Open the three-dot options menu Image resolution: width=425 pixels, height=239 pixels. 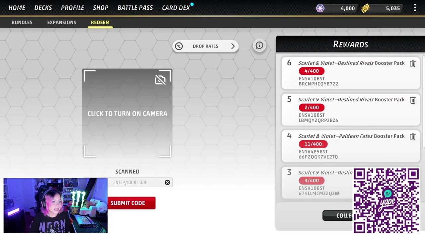pyautogui.click(x=415, y=8)
